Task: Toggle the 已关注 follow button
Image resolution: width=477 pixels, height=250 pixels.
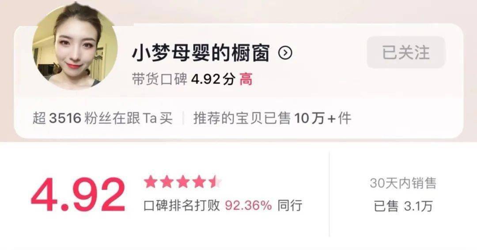Action: [406, 52]
